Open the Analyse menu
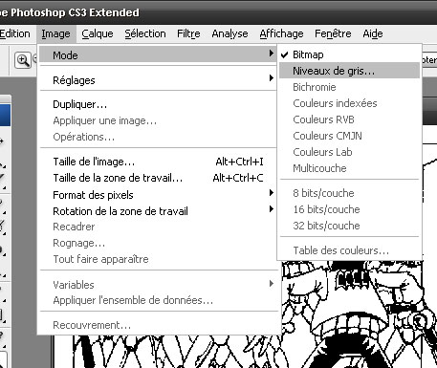 click(229, 33)
